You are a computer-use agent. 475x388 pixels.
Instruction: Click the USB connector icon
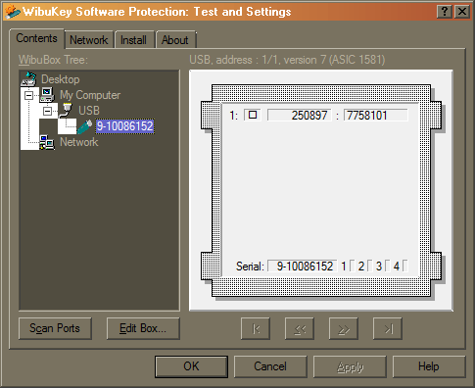pos(66,111)
